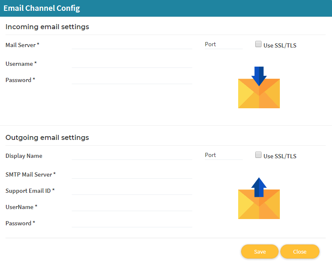Image resolution: width=332 pixels, height=269 pixels.
Task: Click the SMTP Mail Server field
Action: [x=132, y=174]
